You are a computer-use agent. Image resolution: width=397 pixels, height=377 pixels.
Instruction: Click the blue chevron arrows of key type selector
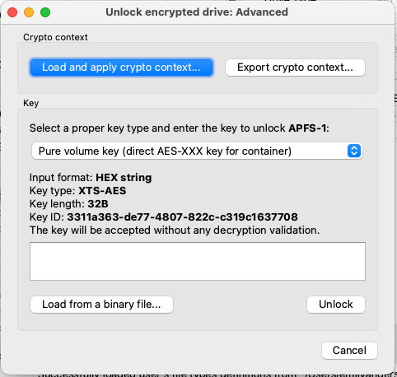(354, 151)
